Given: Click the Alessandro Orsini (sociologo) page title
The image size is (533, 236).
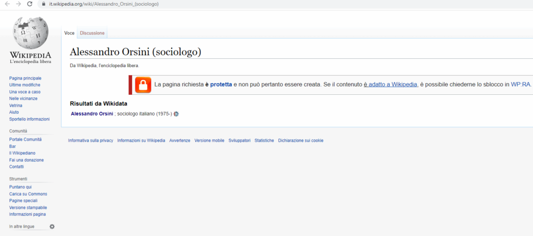Looking at the screenshot, I should [135, 52].
